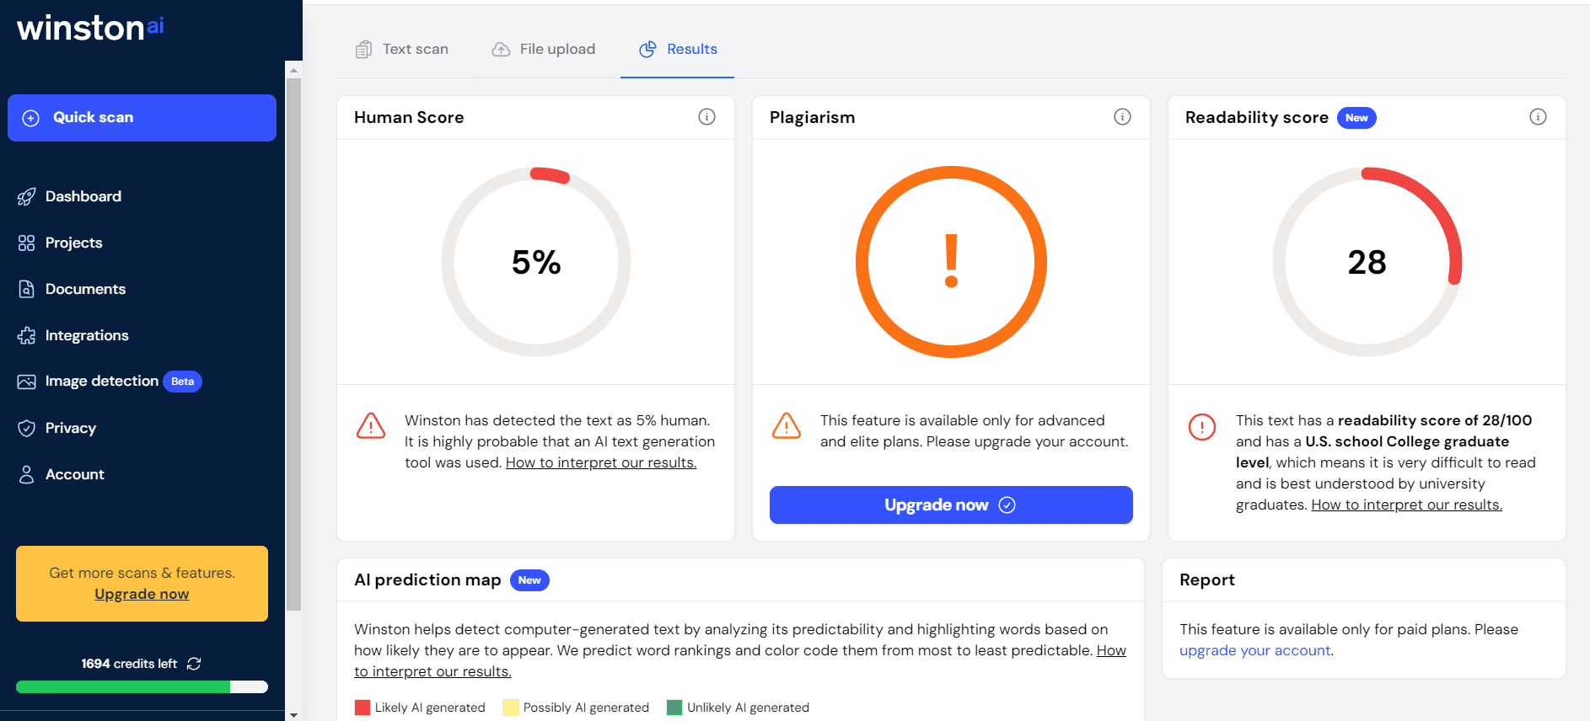This screenshot has width=1590, height=721.
Task: Open Upgrade now link in yellow banner
Action: (x=142, y=594)
